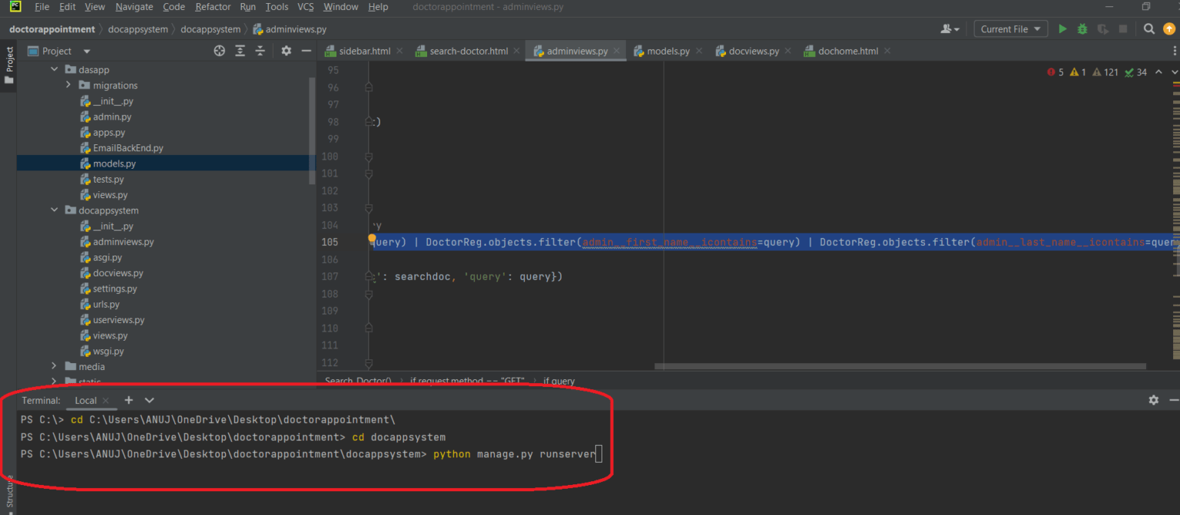Open Project panel gear options
This screenshot has width=1180, height=515.
click(286, 51)
